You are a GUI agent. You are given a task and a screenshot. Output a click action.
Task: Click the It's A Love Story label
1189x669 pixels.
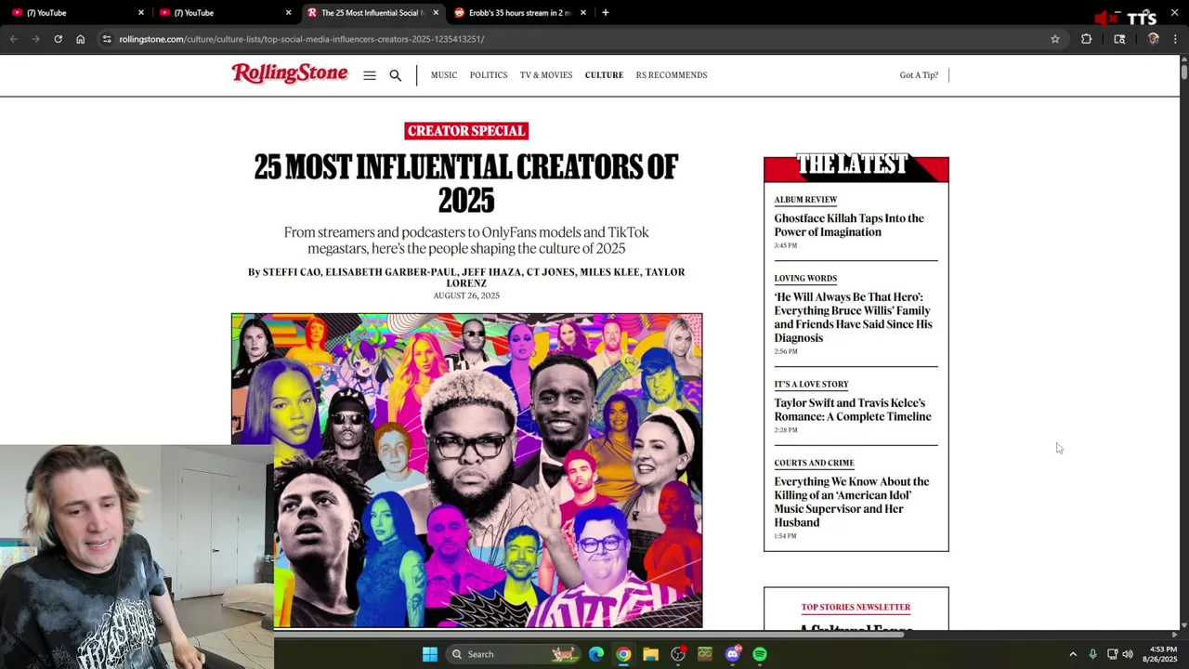tap(811, 385)
